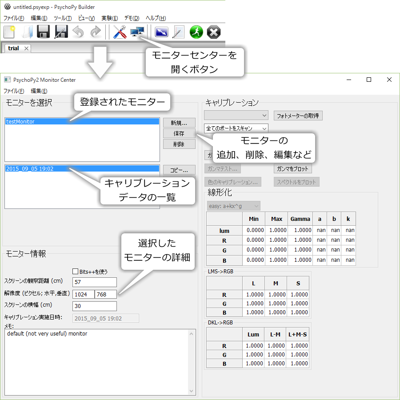Click the notes scrollbar up arrow
This screenshot has width=400, height=400.
coord(191,334)
